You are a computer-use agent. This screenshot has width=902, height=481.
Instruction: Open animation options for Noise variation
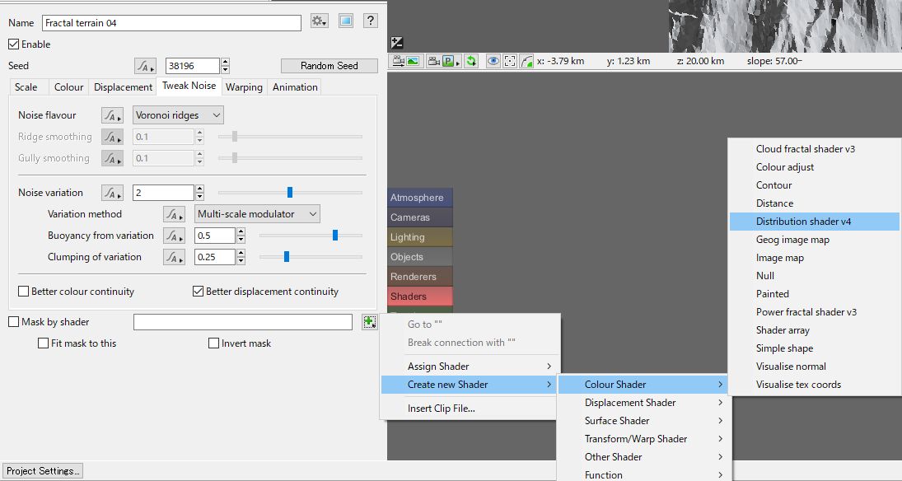pyautogui.click(x=112, y=193)
